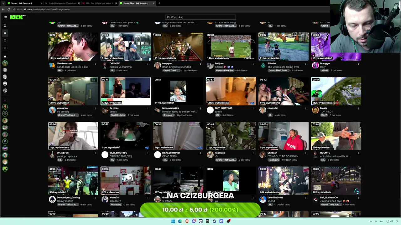The image size is (401, 225).
Task: Open taskbar volume control
Action: 392,221
